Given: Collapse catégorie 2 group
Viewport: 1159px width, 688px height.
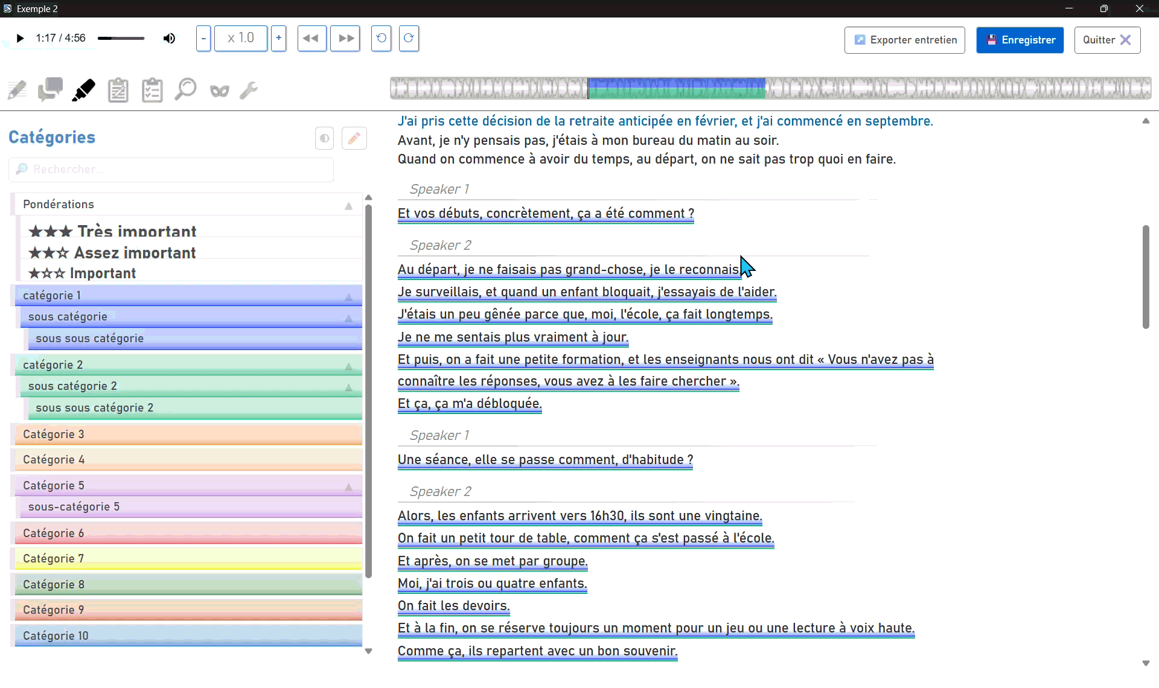Looking at the screenshot, I should tap(348, 366).
